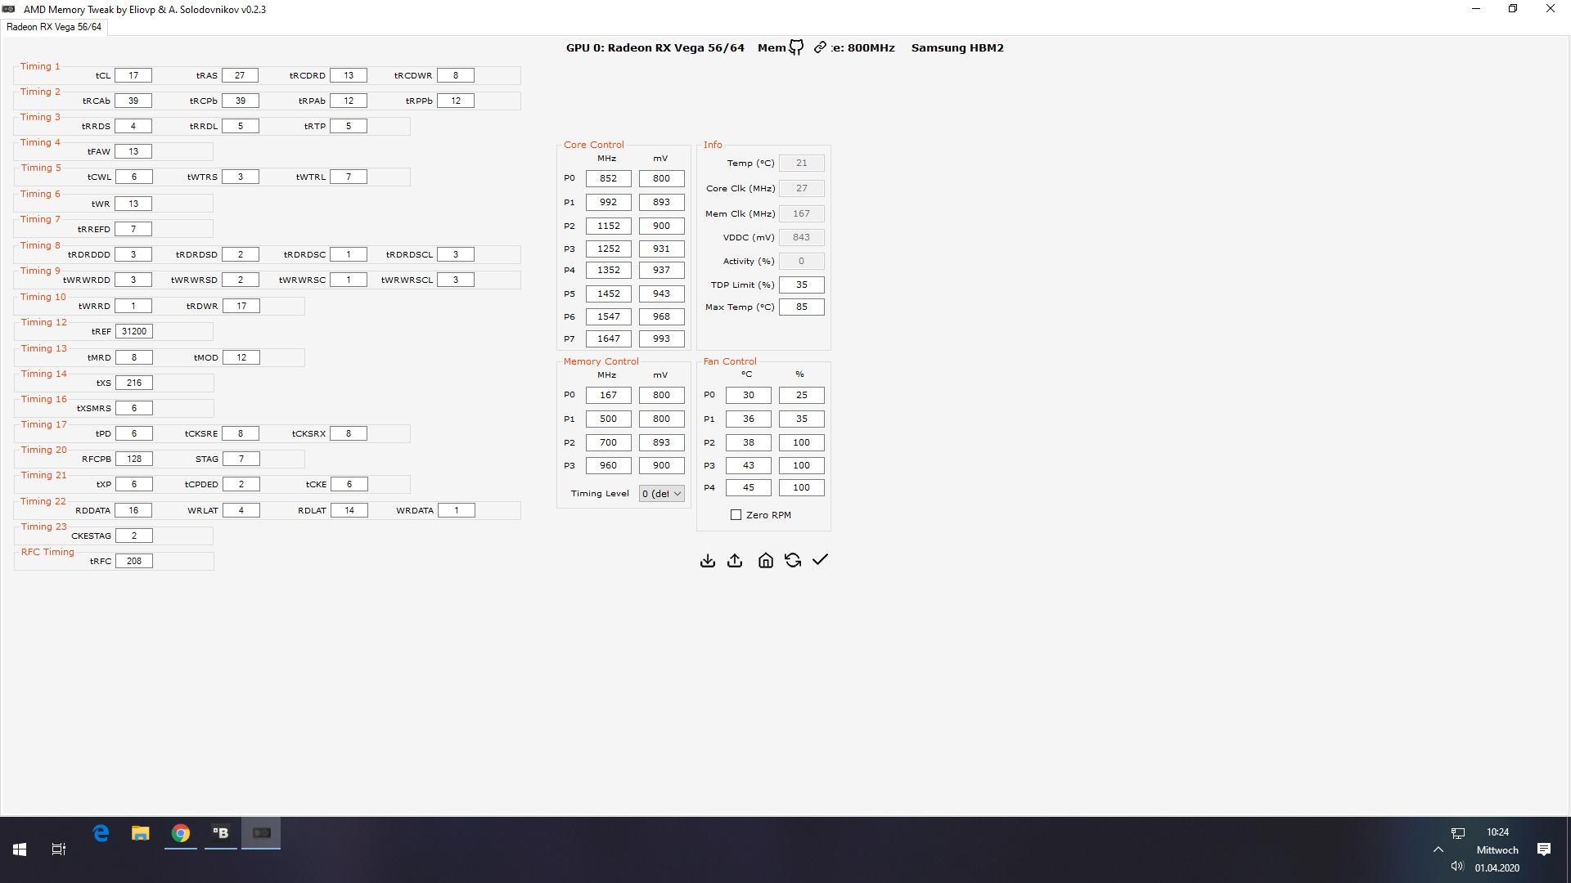Viewport: 1571px width, 883px height.
Task: Click the upload/export settings icon
Action: 735,560
